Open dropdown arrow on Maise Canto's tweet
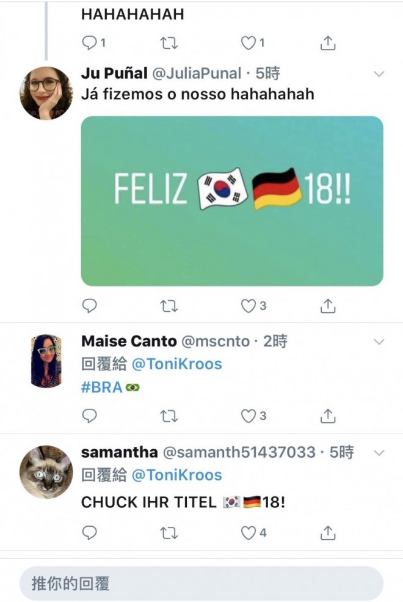The height and width of the screenshot is (602, 403). (379, 342)
